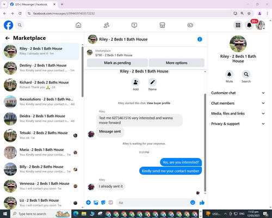Click the browser address bar URL

pos(64,14)
